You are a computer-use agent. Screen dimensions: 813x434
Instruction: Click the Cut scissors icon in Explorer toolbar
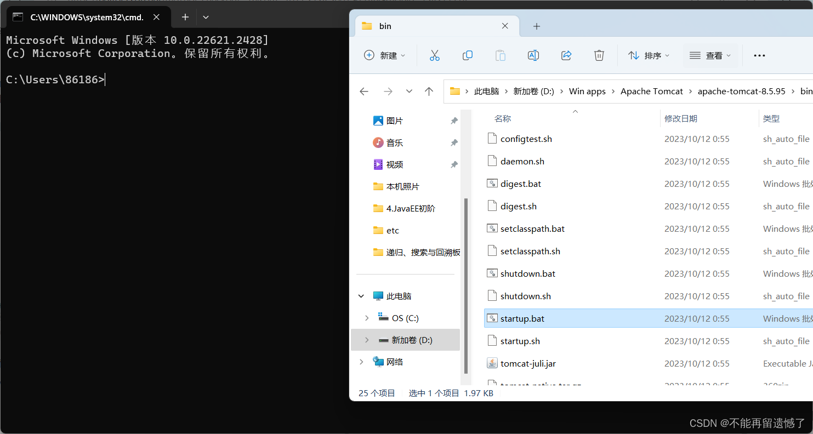[435, 55]
